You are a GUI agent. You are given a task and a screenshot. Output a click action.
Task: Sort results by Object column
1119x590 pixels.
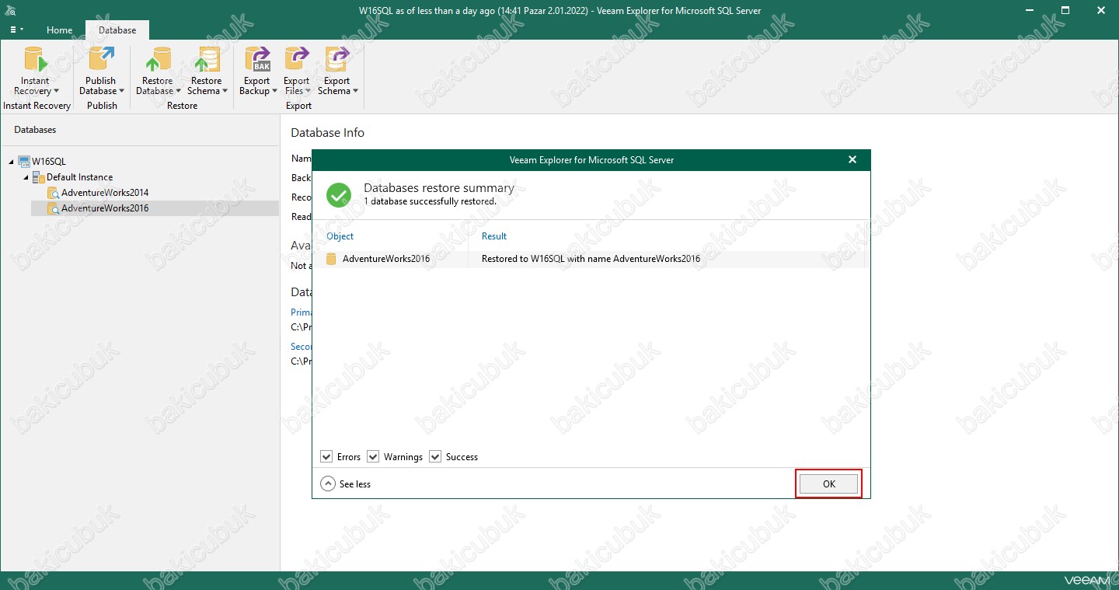pos(340,236)
